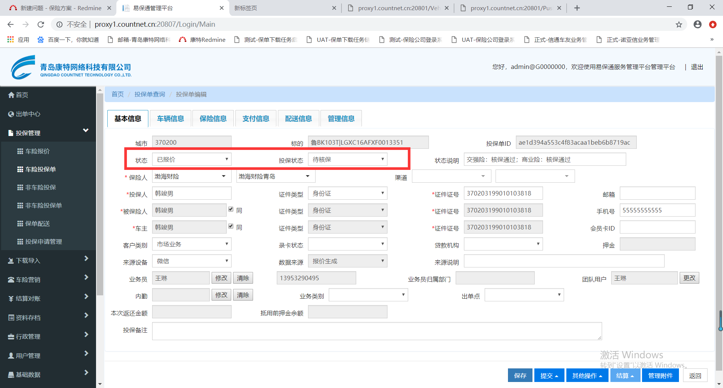Open the 投保状态 dropdown showing 待核保
The width and height of the screenshot is (723, 388).
click(x=347, y=159)
